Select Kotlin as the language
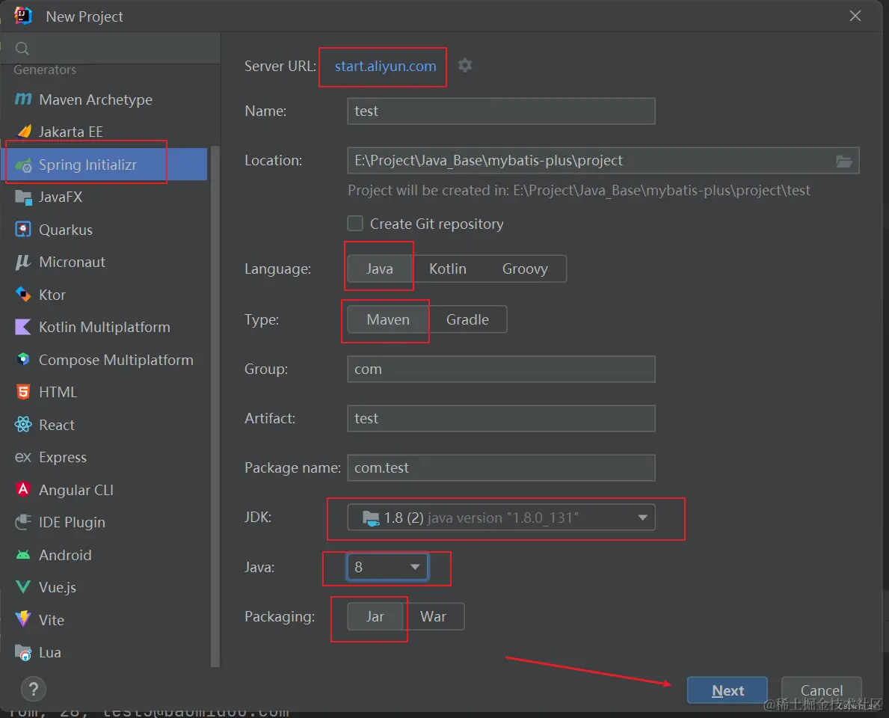Viewport: 889px width, 718px height. (x=447, y=269)
